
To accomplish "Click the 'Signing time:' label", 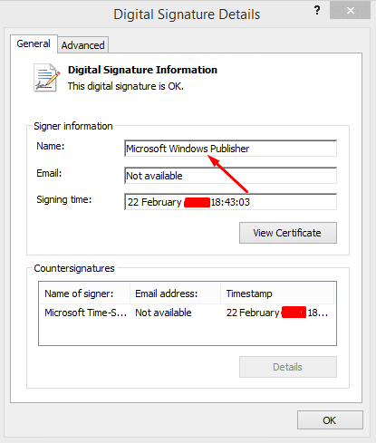I will point(64,199).
